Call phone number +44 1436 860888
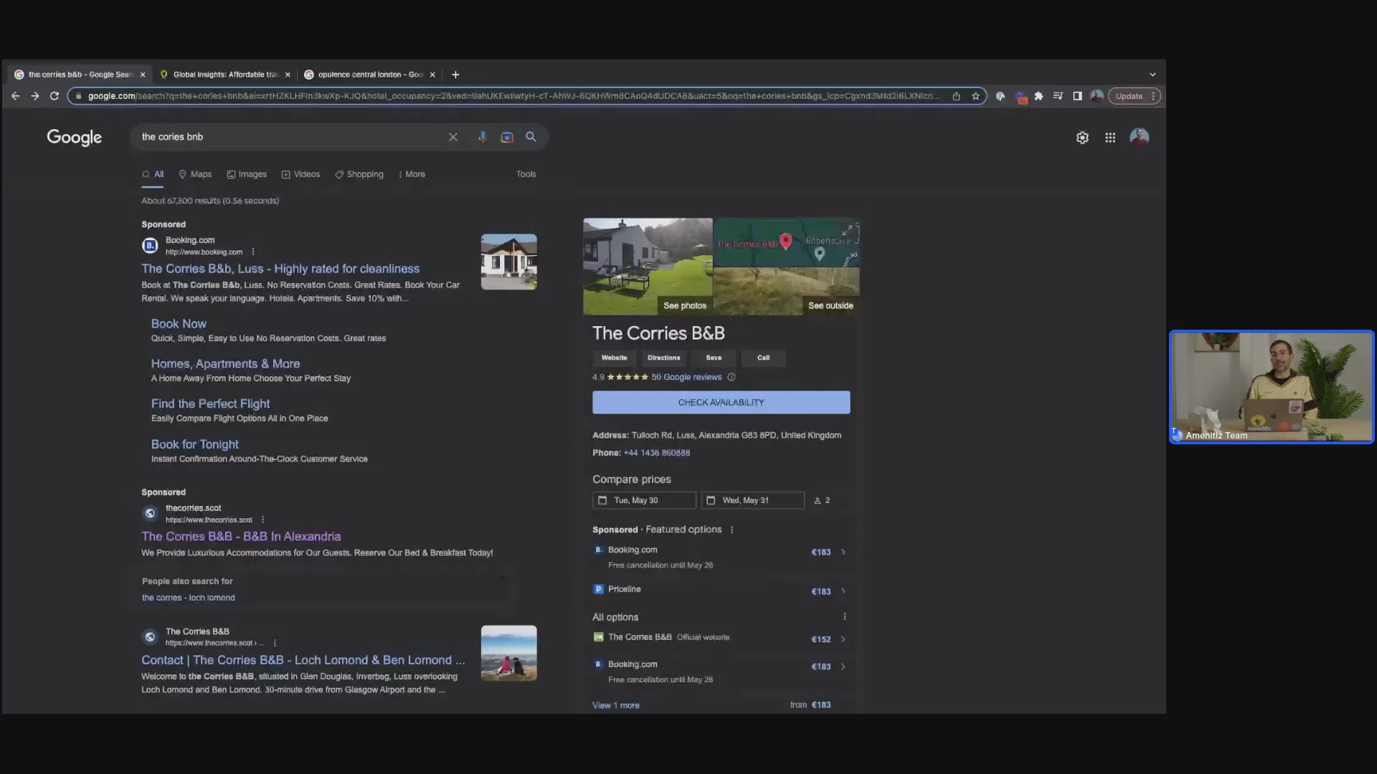 tap(656, 453)
